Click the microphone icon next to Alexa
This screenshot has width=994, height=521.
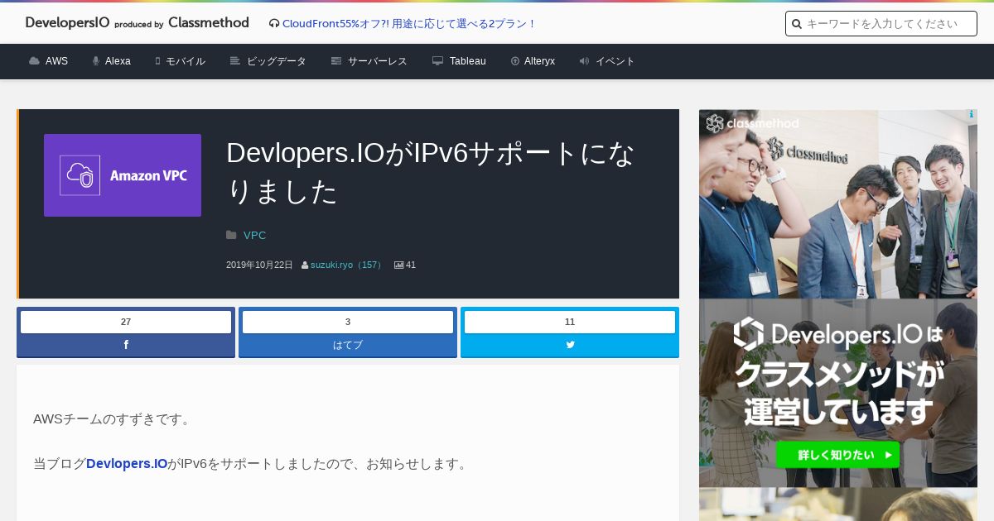click(96, 61)
